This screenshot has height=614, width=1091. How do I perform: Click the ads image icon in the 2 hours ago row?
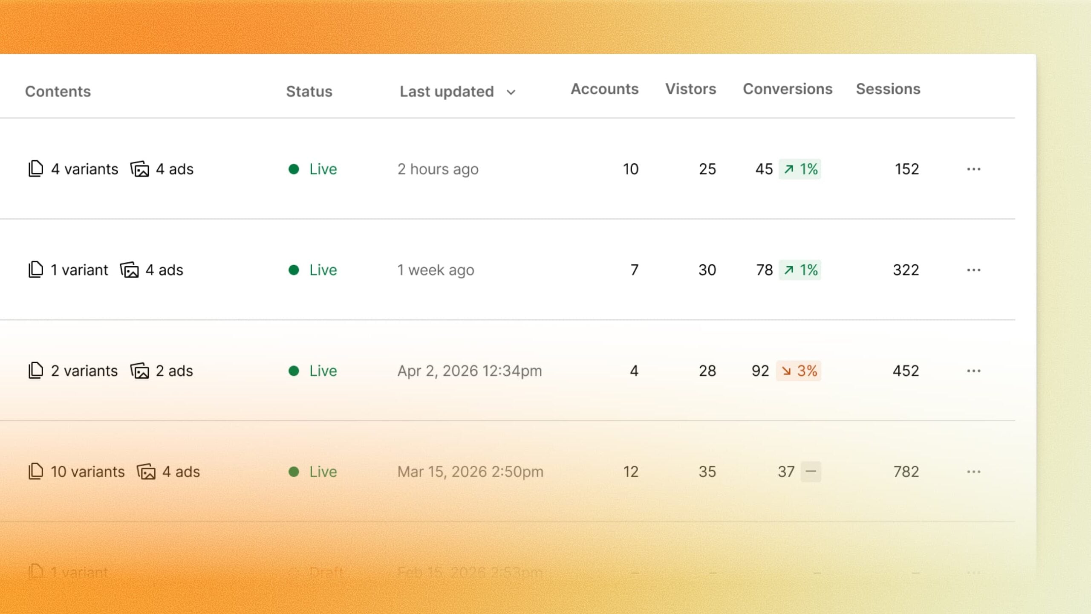[x=140, y=169]
